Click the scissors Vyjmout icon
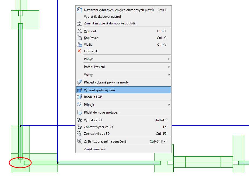The image size is (249, 182). (79, 31)
